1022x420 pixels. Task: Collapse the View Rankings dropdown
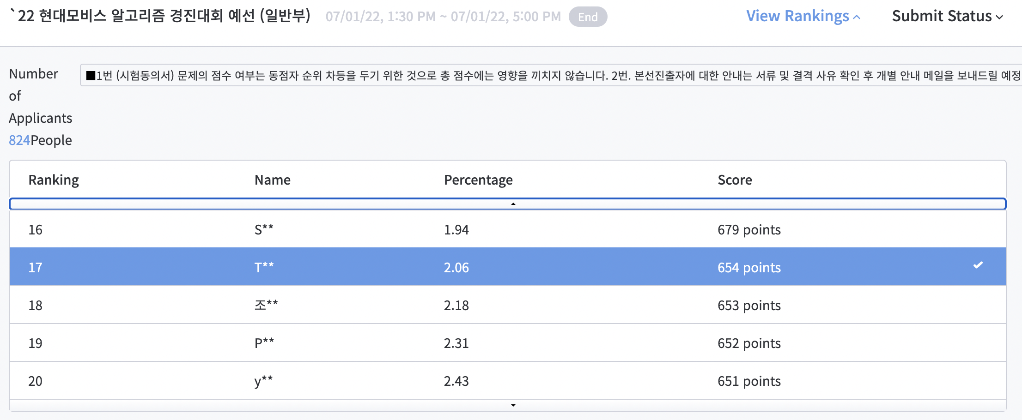point(803,16)
